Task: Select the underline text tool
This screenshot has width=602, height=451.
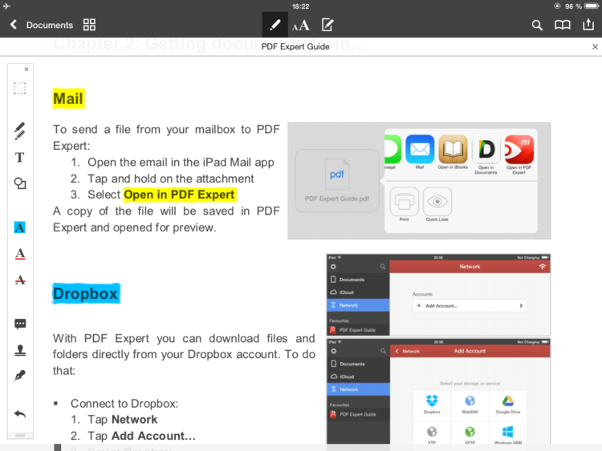Action: pos(20,254)
